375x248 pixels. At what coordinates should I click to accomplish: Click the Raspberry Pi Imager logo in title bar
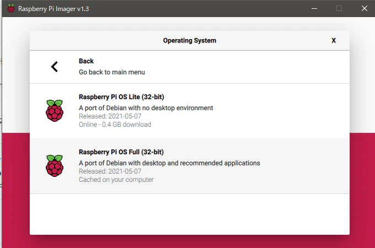click(x=11, y=8)
